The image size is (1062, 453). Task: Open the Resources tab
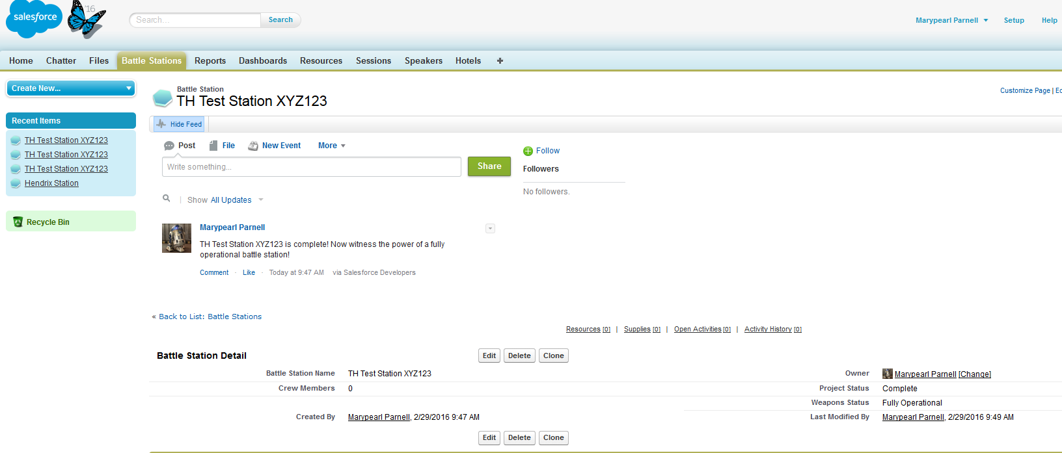(321, 60)
